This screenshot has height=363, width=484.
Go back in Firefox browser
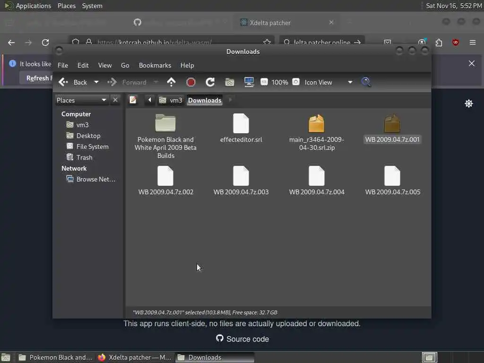pos(11,42)
